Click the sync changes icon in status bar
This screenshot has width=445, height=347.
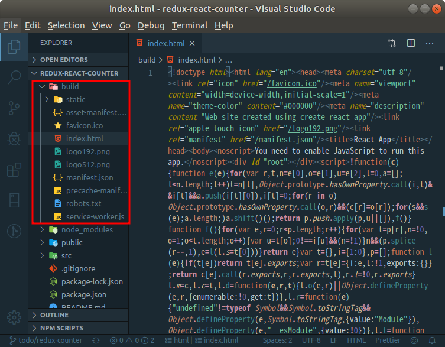pyautogui.click(x=96, y=340)
